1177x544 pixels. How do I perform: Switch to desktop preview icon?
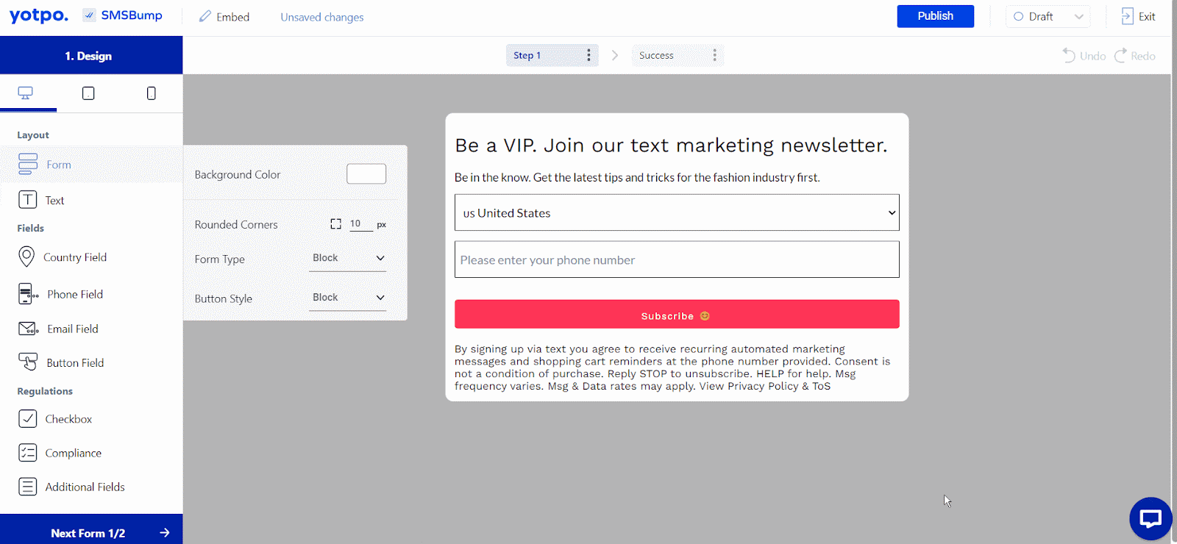pyautogui.click(x=26, y=93)
